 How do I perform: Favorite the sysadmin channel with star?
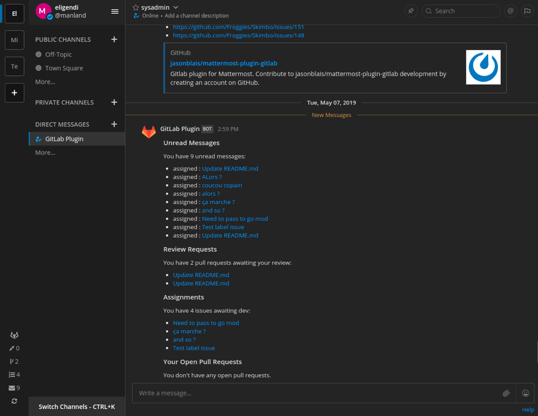coord(135,7)
